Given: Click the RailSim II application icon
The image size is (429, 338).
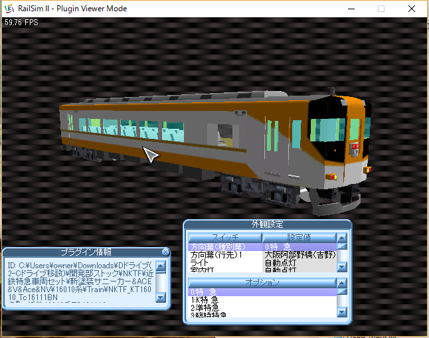Looking at the screenshot, I should [x=9, y=9].
